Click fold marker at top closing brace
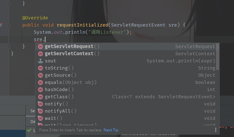 click(x=9, y=4)
